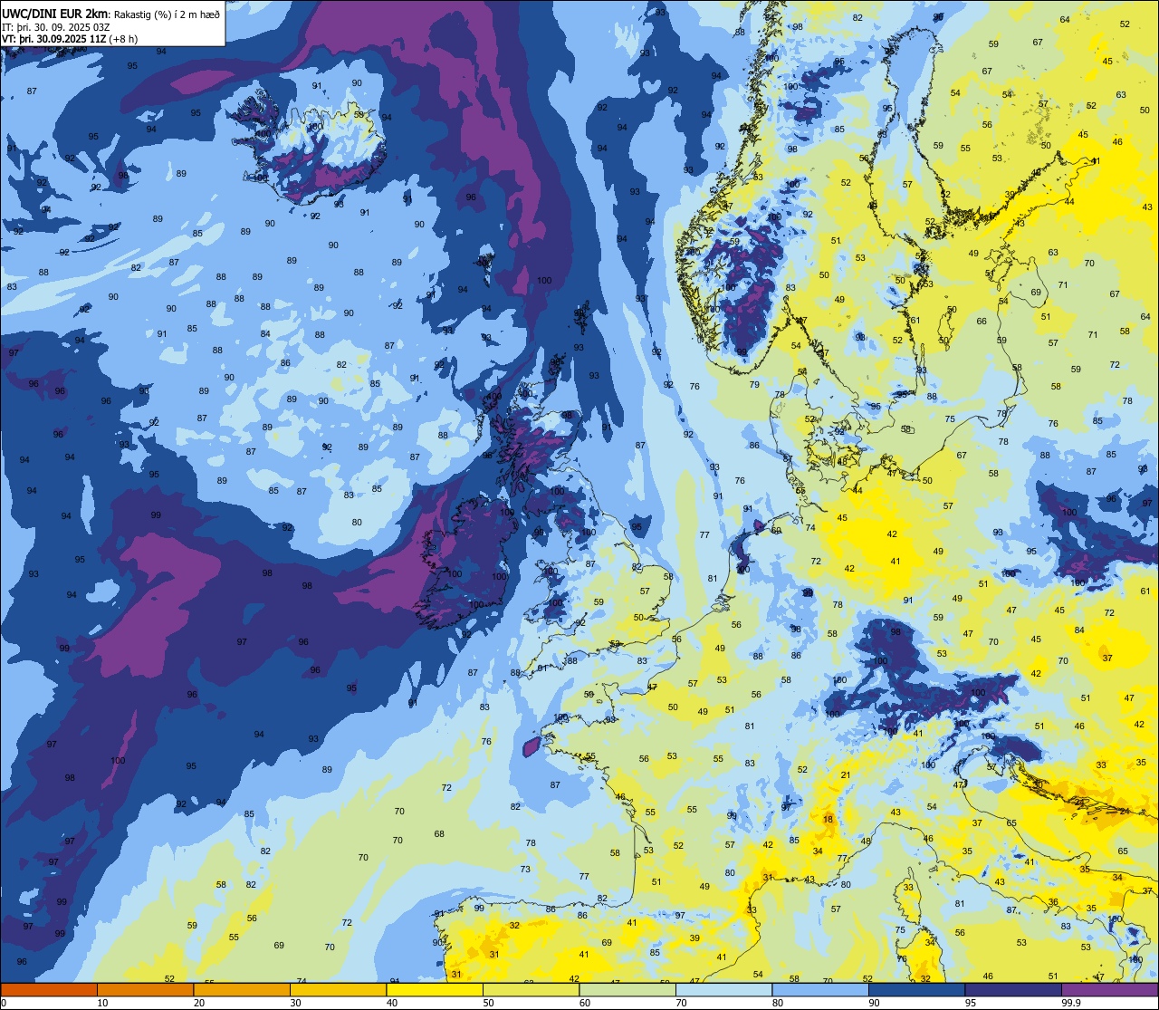Click the legend tick label "20"
The width and height of the screenshot is (1159, 1010).
coord(199,1003)
